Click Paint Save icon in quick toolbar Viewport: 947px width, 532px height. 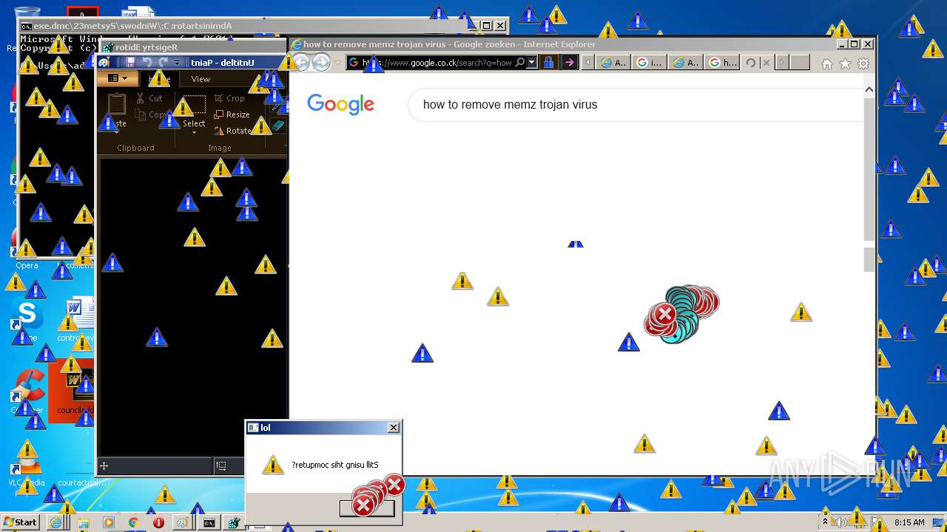(x=131, y=63)
